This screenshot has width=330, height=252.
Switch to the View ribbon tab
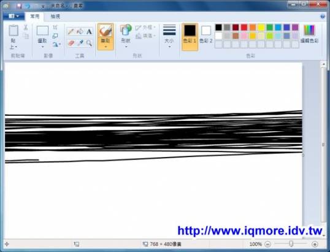(55, 17)
